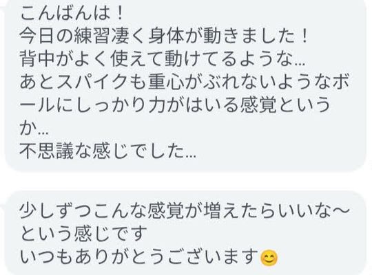Click the line starting with 背中がよく
Viewport: 372px width, 275px height.
[x=163, y=59]
